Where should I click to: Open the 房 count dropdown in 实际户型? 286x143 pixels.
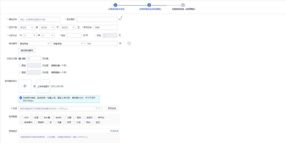pos(26,27)
